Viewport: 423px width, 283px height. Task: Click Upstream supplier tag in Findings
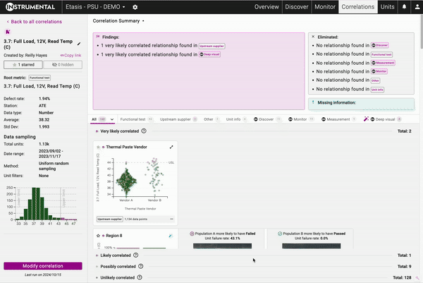point(211,46)
